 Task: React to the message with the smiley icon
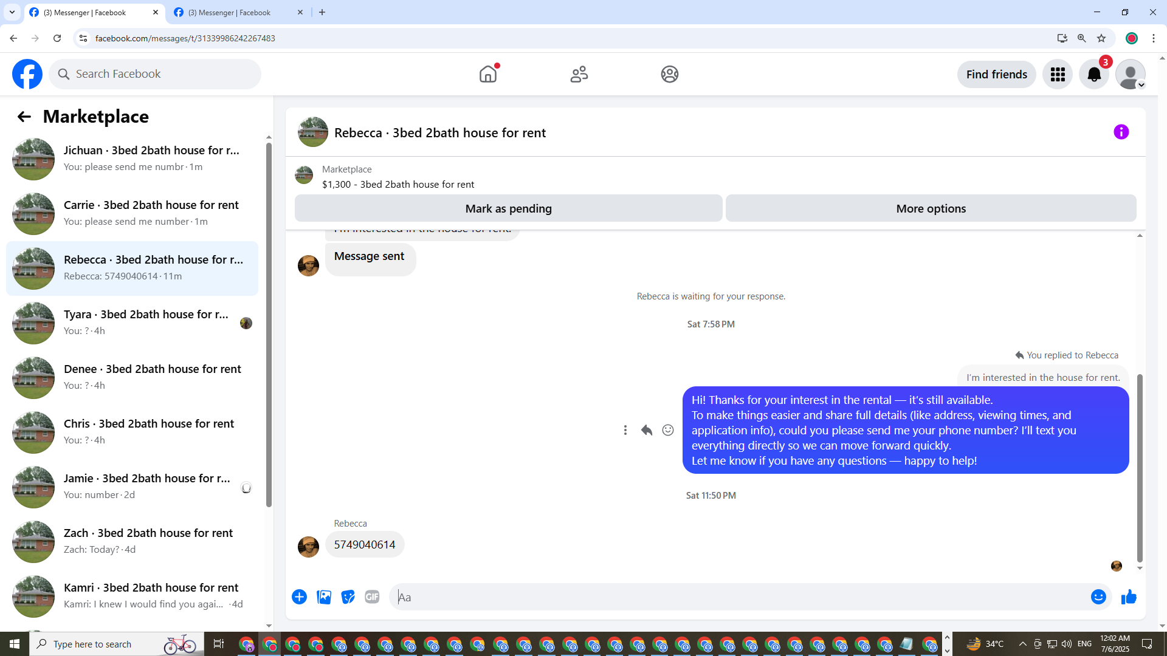[667, 430]
